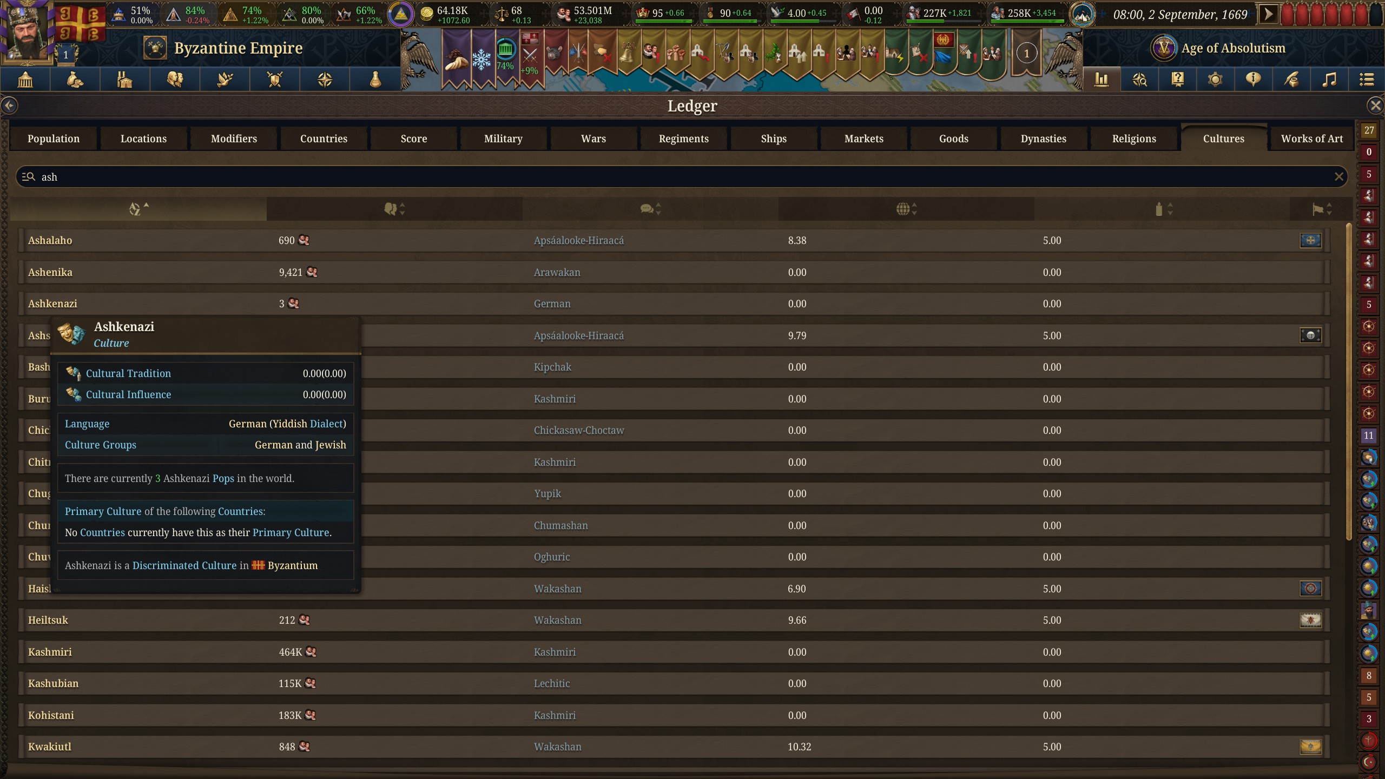The height and width of the screenshot is (779, 1385).
Task: Sort by the globe icon column header
Action: (x=906, y=209)
